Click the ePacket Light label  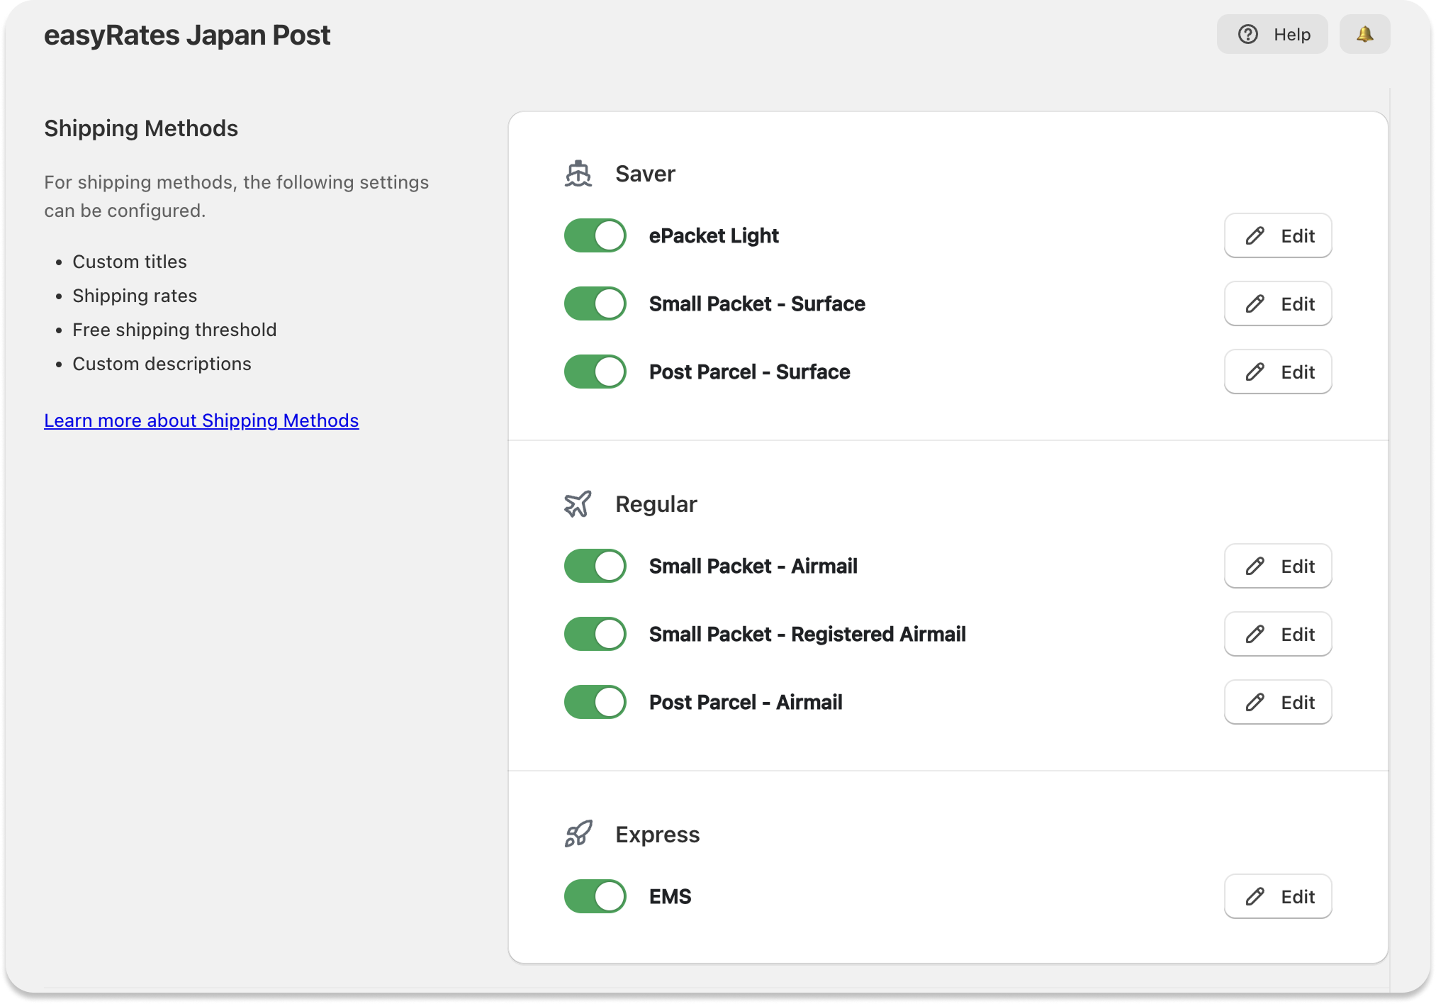(x=714, y=235)
